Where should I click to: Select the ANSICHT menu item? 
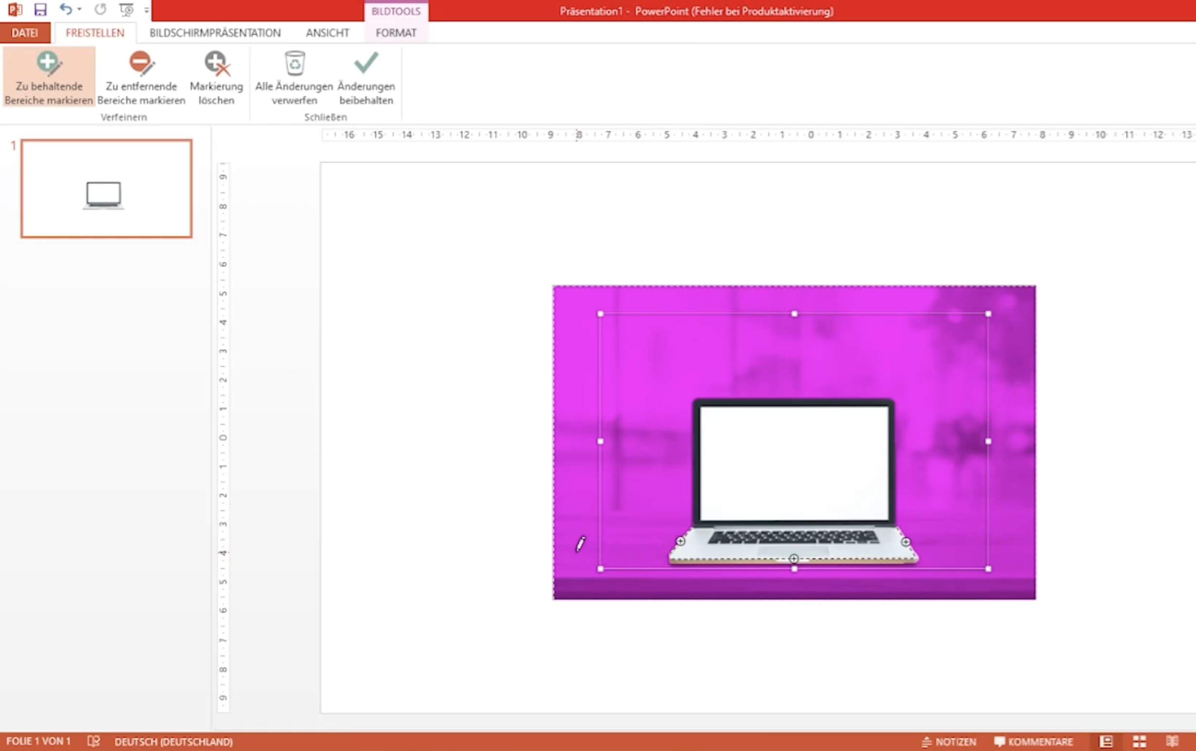click(326, 32)
